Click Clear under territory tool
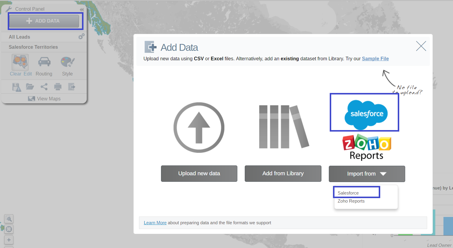This screenshot has height=248, width=453. click(15, 74)
